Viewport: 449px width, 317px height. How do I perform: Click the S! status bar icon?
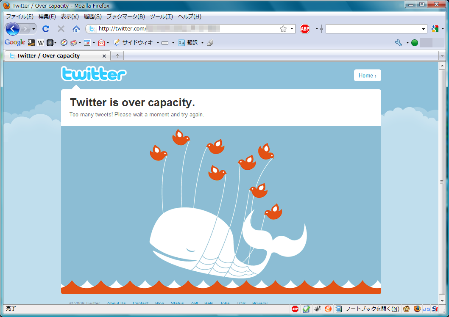[x=435, y=309]
